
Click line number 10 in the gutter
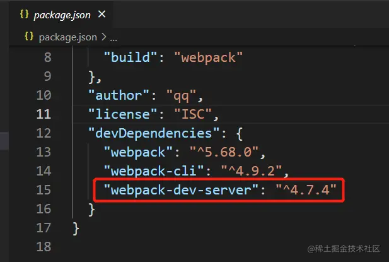[x=44, y=95]
